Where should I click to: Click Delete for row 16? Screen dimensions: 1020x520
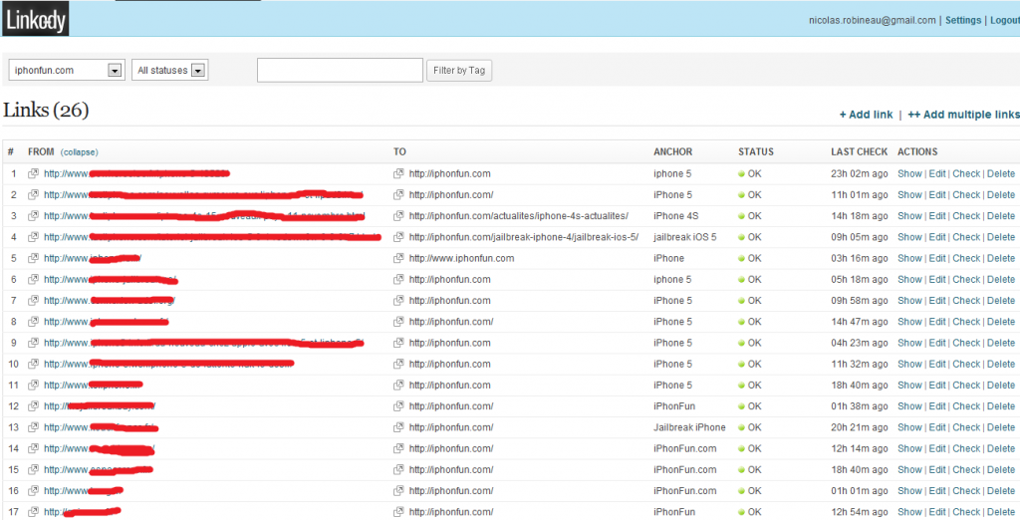click(x=1000, y=491)
